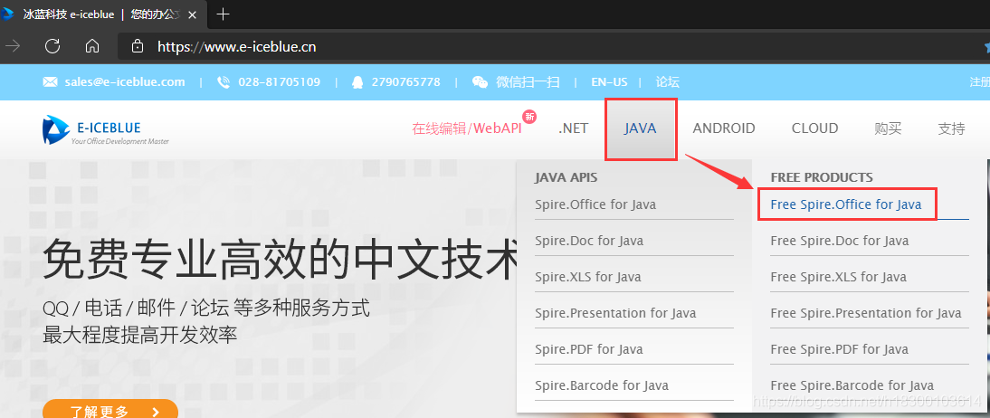
Task: Select Free Spire.XLS for Java
Action: [839, 277]
